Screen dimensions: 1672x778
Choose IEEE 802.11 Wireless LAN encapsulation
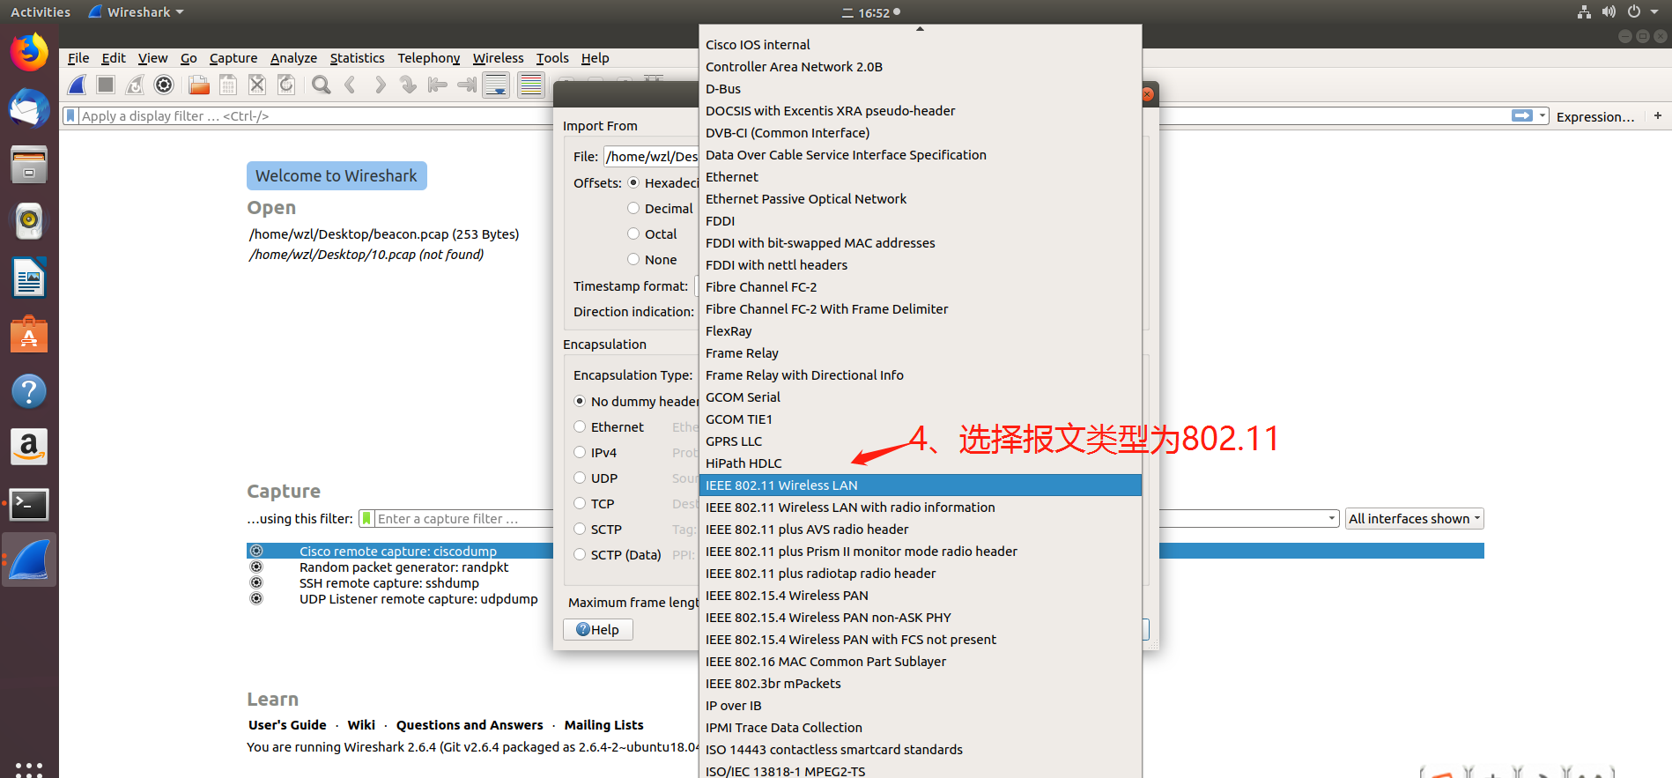920,485
